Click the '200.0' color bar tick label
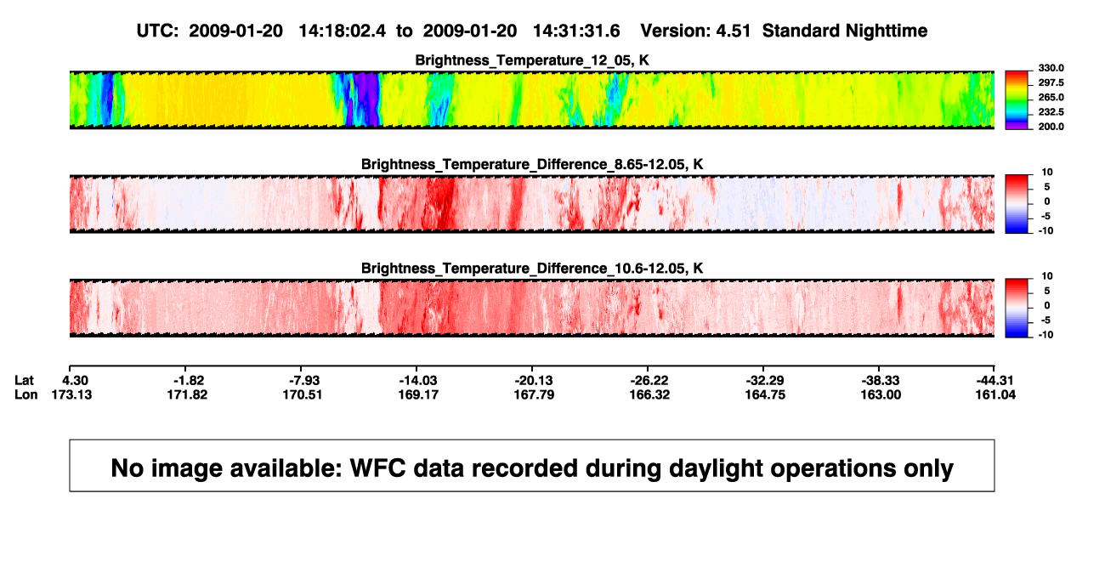This screenshot has height=567, width=1105. (1052, 127)
